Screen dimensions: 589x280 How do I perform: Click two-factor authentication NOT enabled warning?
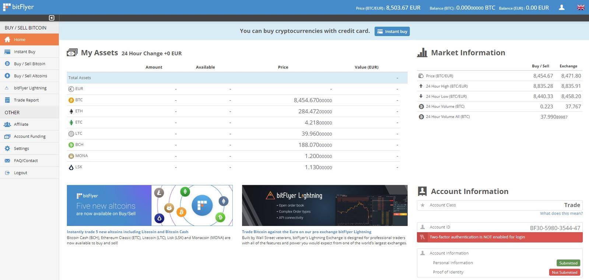pos(500,237)
